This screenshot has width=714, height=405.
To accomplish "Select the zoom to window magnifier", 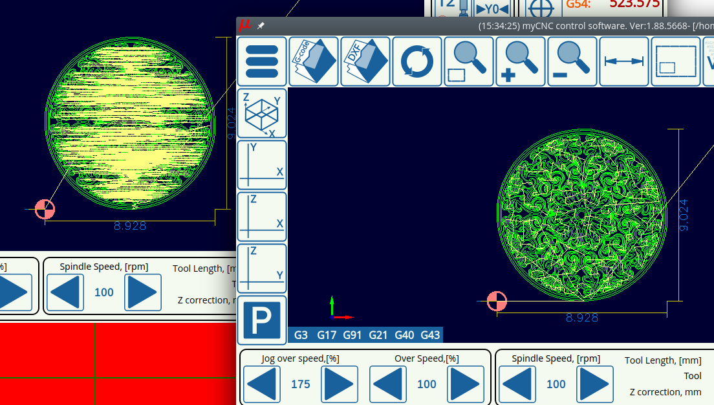I will 469,61.
